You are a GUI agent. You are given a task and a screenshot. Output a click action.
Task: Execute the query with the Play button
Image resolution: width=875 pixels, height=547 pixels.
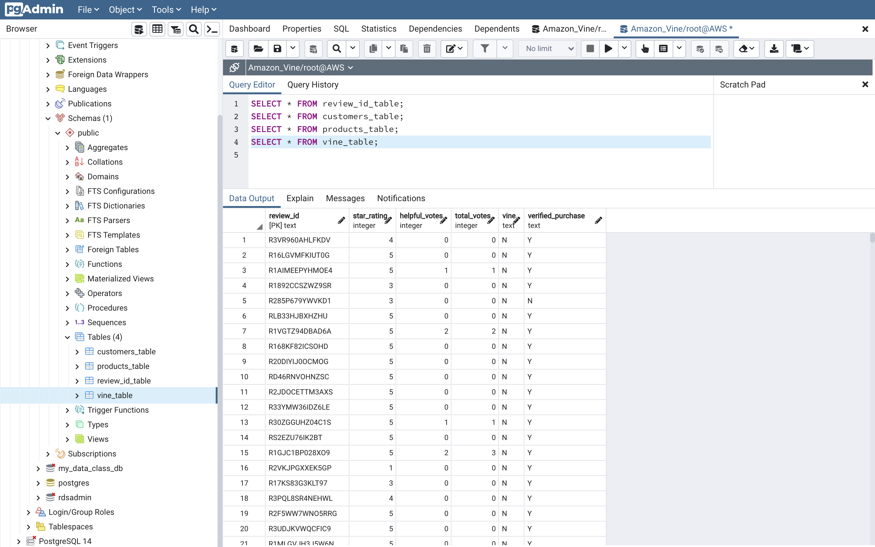(609, 49)
